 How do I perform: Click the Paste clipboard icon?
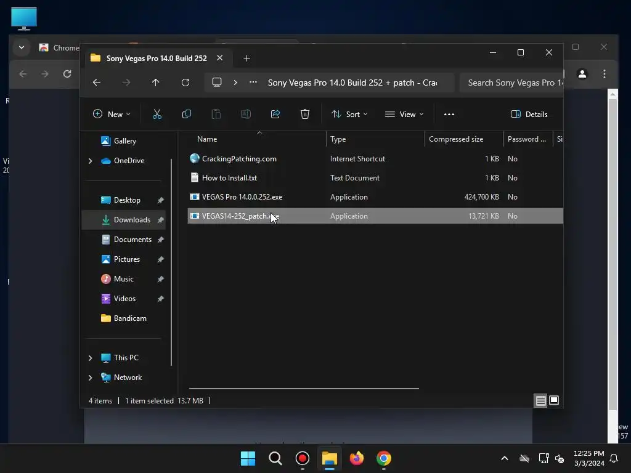[216, 114]
